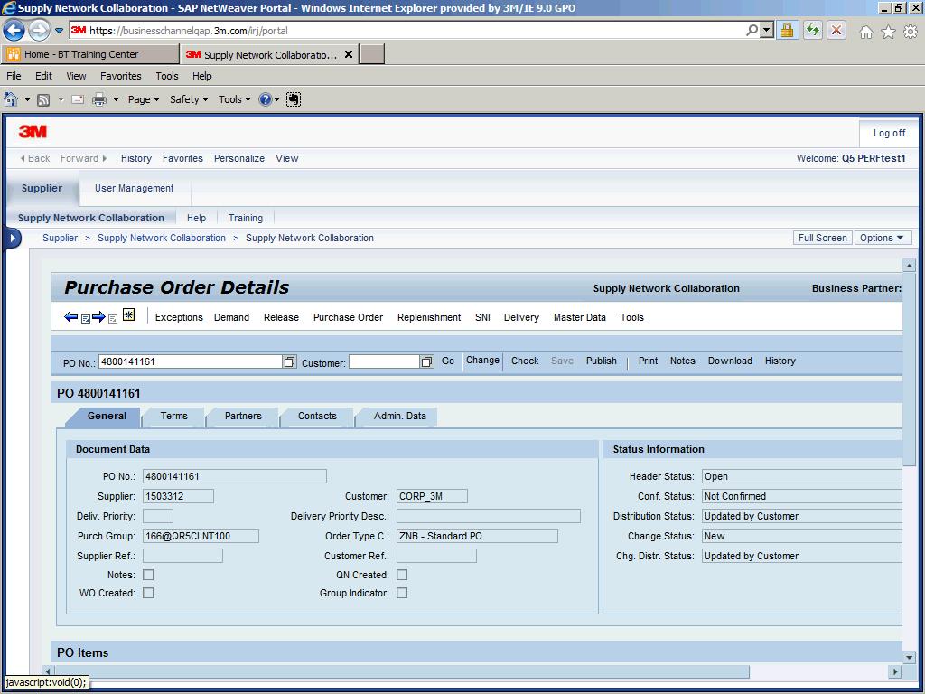925x694 pixels.
Task: Click into the PO No. search field
Action: pyautogui.click(x=191, y=361)
